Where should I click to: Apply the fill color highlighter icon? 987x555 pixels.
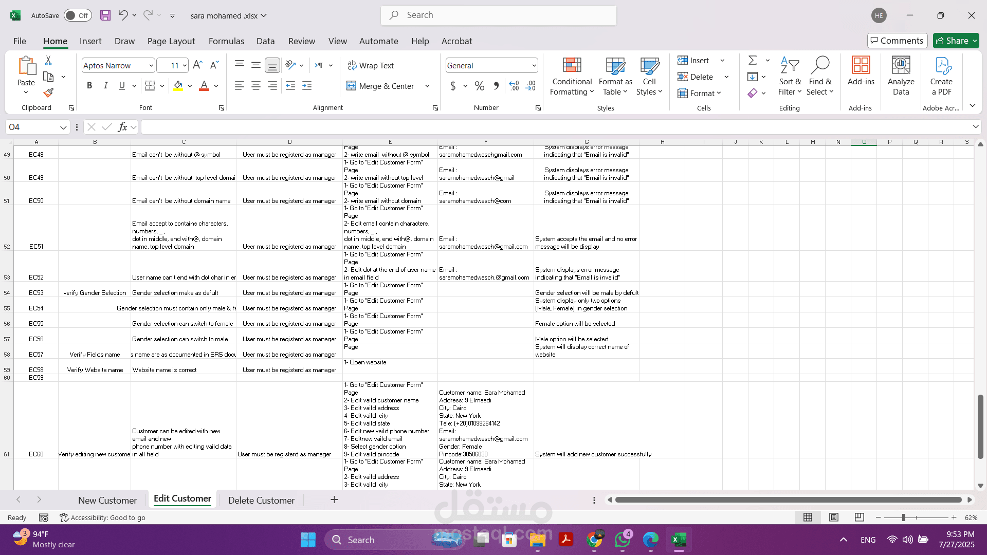point(178,86)
